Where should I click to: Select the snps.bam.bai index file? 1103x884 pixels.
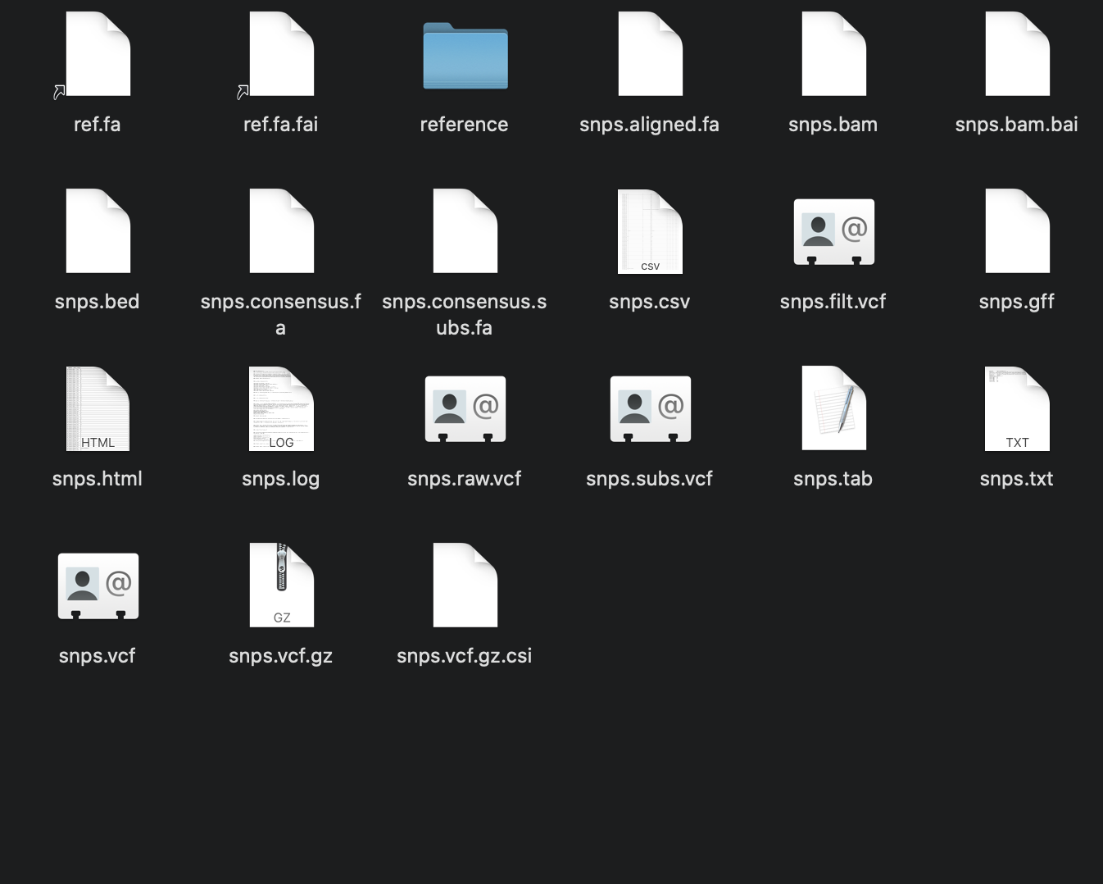pyautogui.click(x=1016, y=53)
